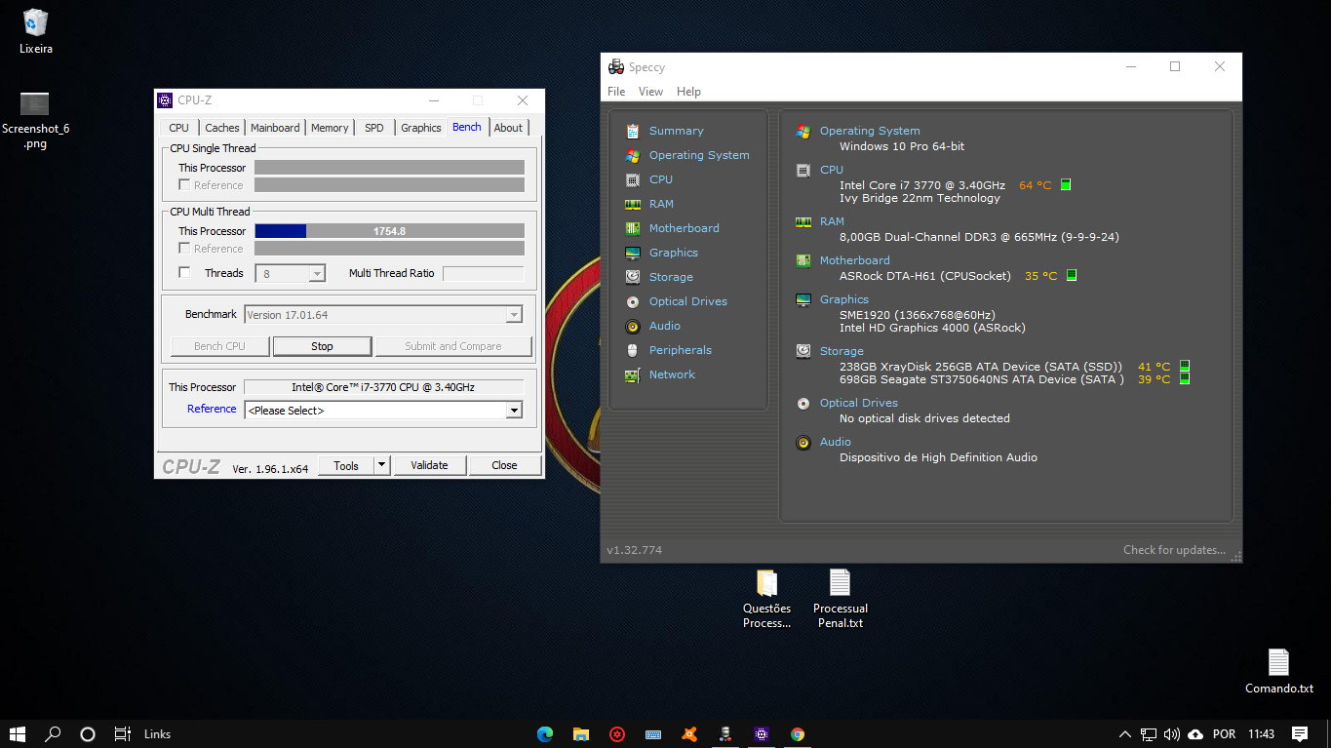Switch to the Memory tab
The image size is (1331, 748).
coord(330,128)
